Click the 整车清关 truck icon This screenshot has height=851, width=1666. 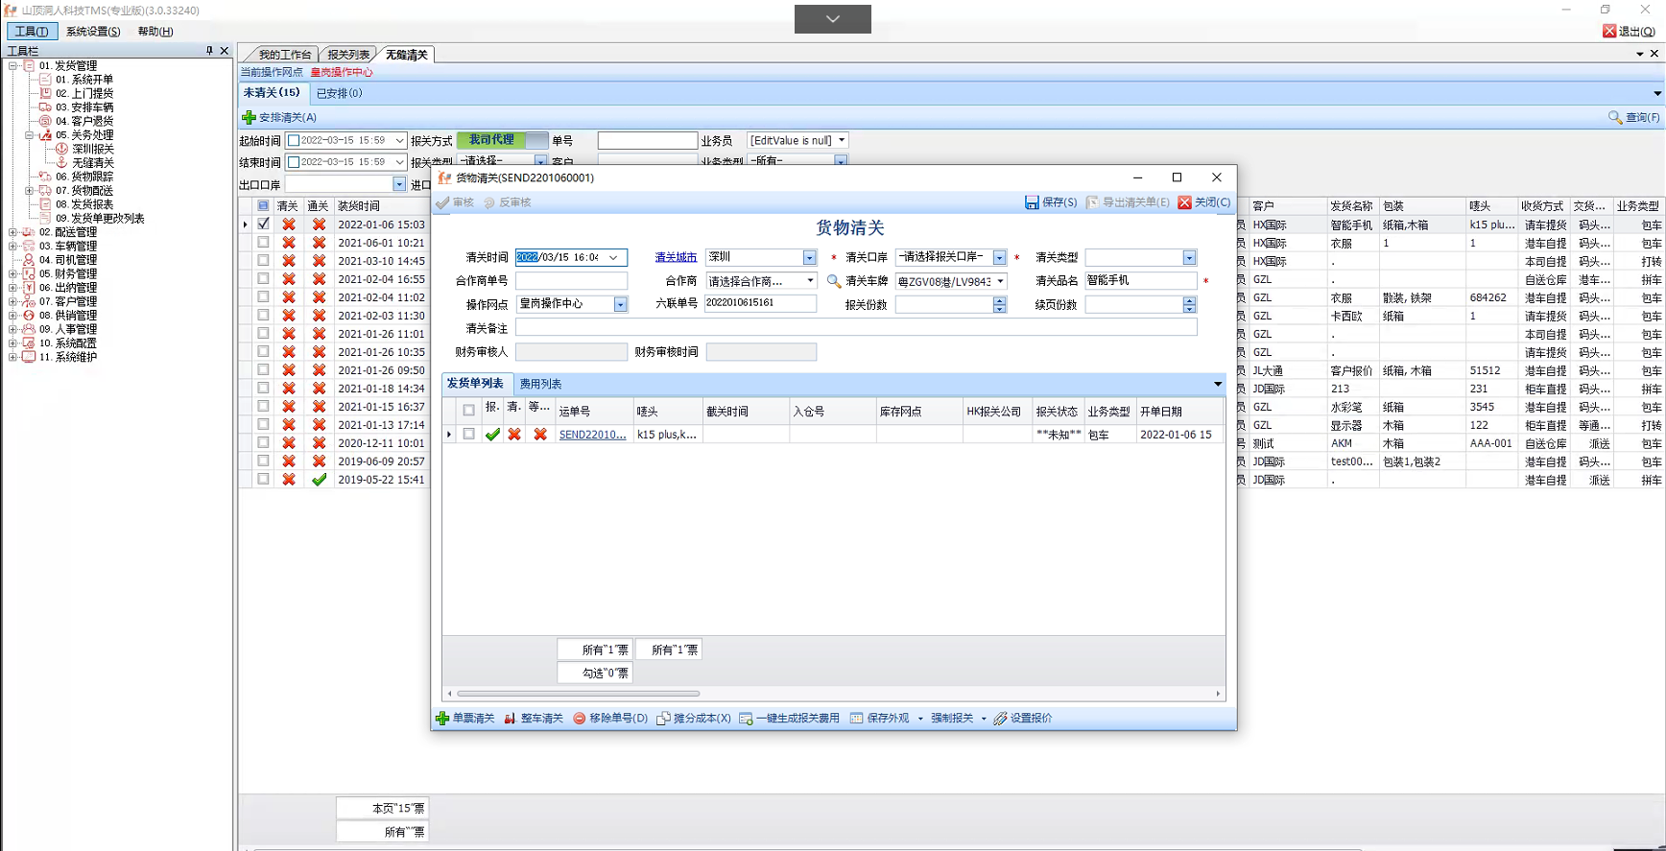[511, 719]
